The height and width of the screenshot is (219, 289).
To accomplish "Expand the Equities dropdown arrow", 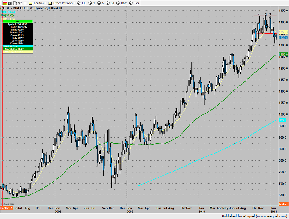I will [45, 3].
